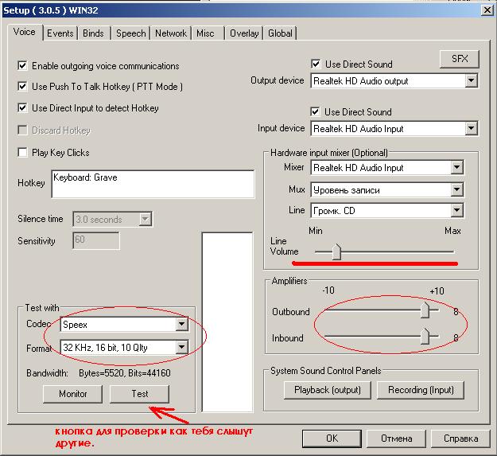Screen dimensions: 497x456
Task: Click the Line Volume slider handle
Action: click(x=336, y=251)
